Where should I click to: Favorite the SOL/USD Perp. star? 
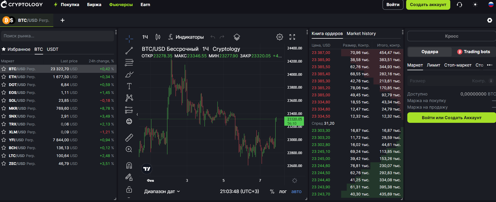4,100
